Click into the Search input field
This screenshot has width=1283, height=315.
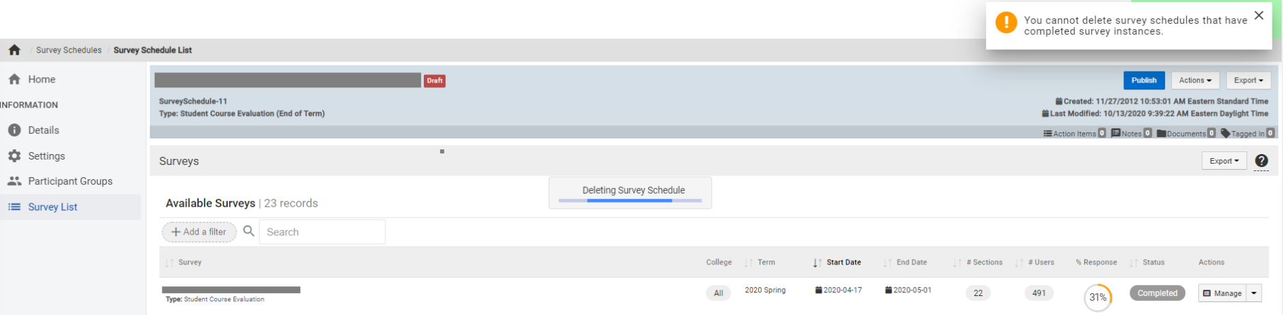322,232
